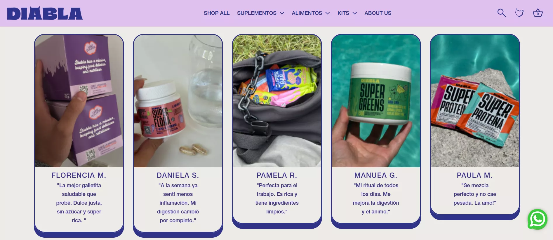Select the Pamela R. Super Bar bag photo

coord(277,101)
